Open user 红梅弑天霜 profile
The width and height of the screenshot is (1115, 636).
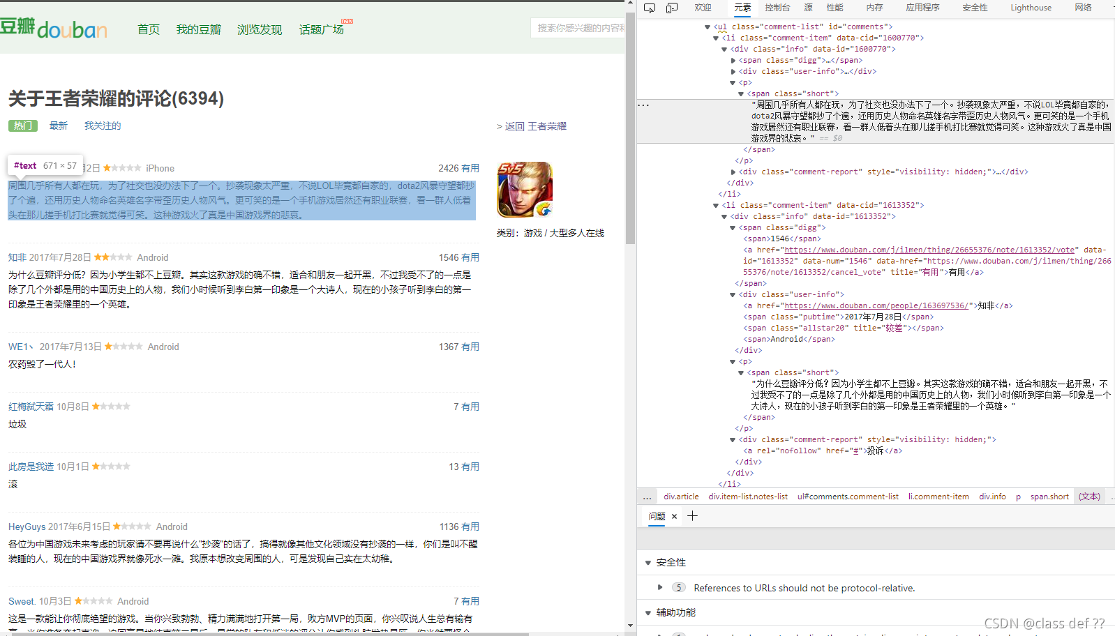[x=31, y=407]
